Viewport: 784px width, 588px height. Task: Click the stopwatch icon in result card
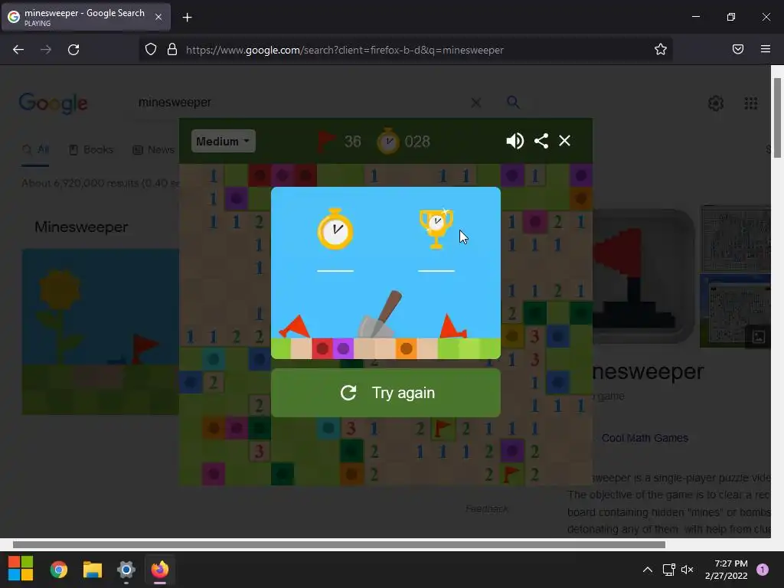coord(335,229)
